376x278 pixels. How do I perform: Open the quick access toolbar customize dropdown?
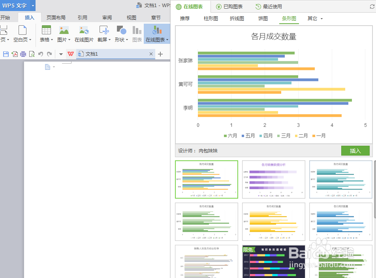click(61, 54)
